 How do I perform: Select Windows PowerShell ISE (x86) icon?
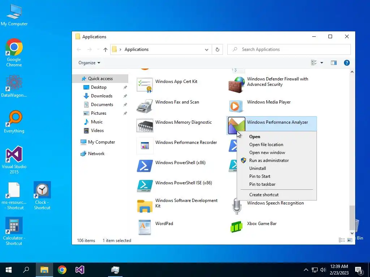[145, 186]
